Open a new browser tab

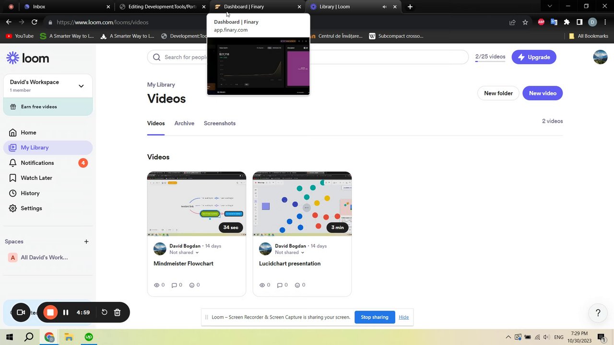410,7
